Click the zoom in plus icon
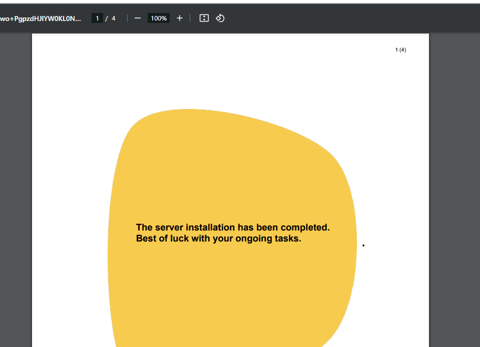This screenshot has width=480, height=347. pyautogui.click(x=180, y=18)
